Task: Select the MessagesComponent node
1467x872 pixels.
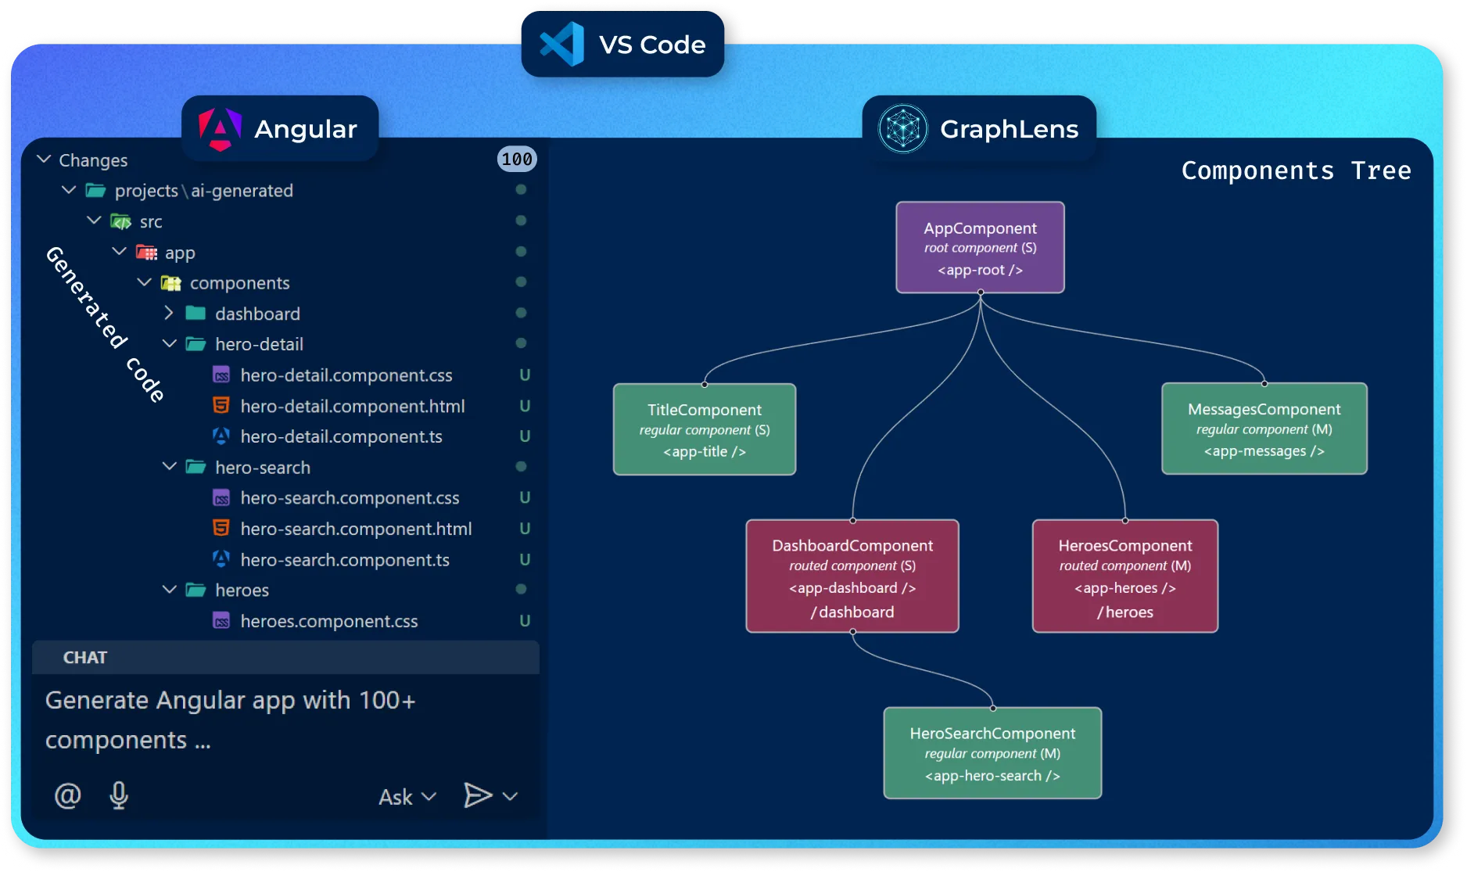Action: coord(1264,429)
